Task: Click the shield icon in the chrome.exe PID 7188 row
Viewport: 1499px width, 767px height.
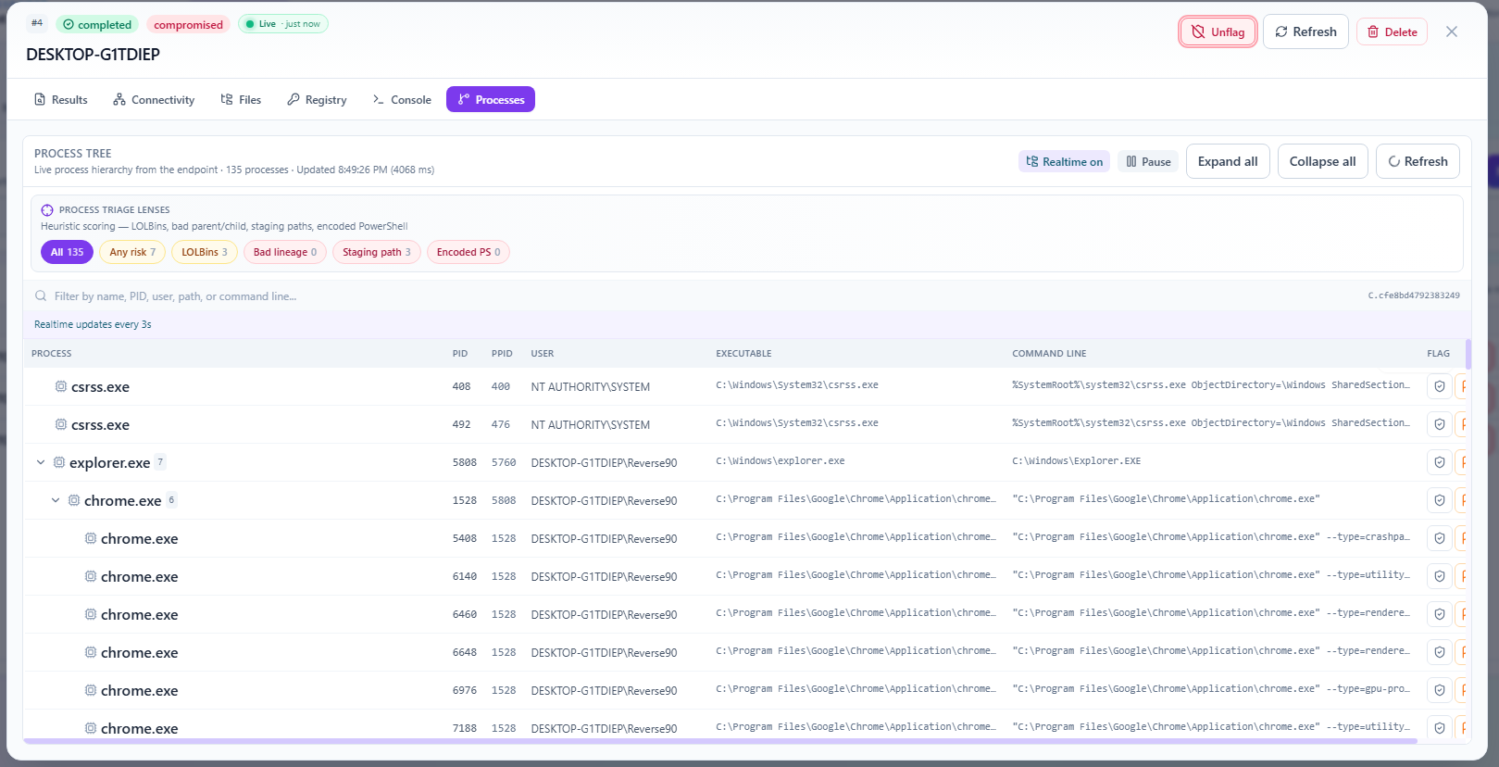Action: click(x=1439, y=728)
